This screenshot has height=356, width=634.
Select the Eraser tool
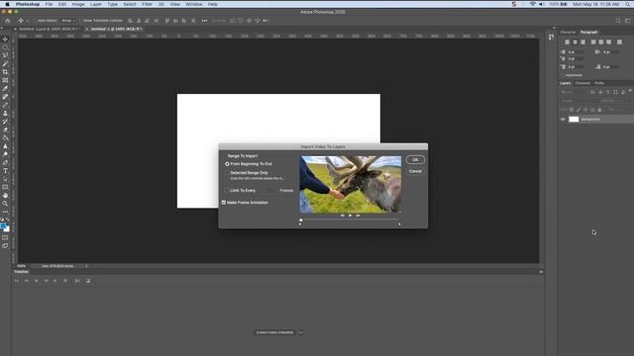[x=5, y=130]
